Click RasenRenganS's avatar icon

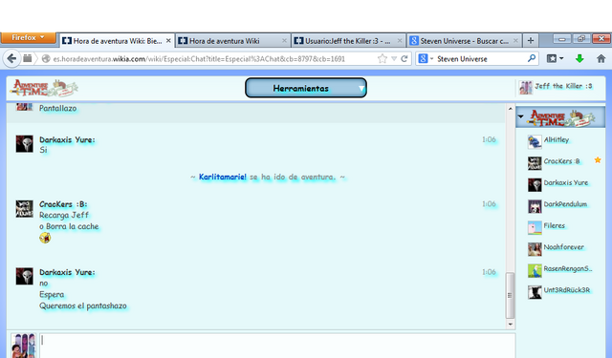click(x=535, y=270)
